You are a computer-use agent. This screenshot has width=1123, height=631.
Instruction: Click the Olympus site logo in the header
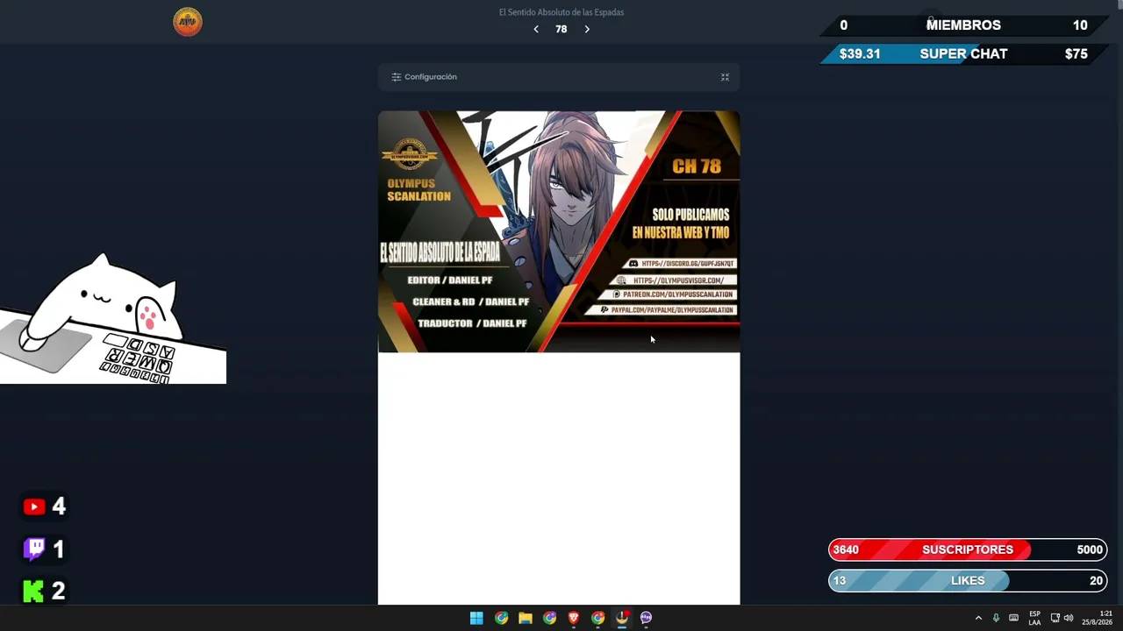(x=188, y=22)
